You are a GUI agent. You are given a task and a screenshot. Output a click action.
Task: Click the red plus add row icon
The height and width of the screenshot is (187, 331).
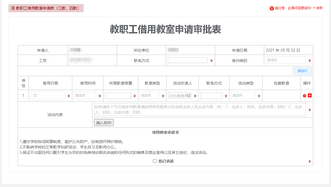[x=310, y=95]
